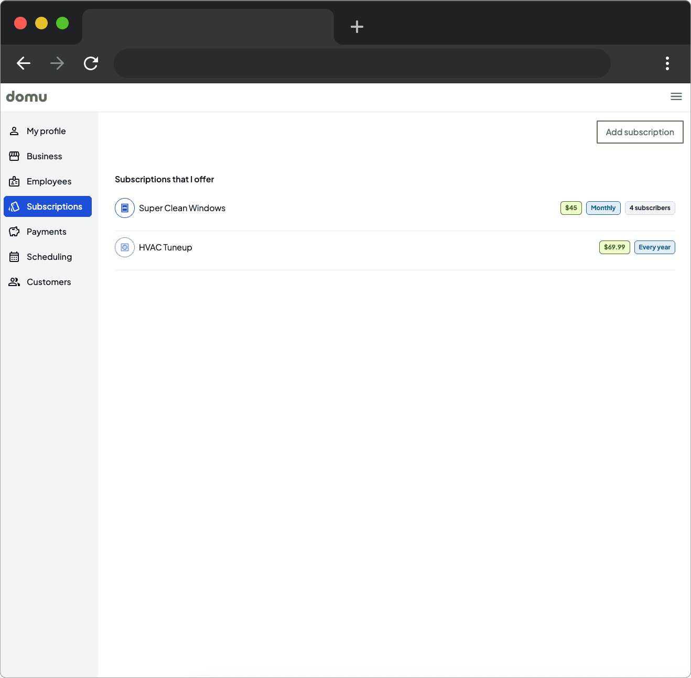This screenshot has width=691, height=678.
Task: Open My profile in the sidebar
Action: coord(48,131)
